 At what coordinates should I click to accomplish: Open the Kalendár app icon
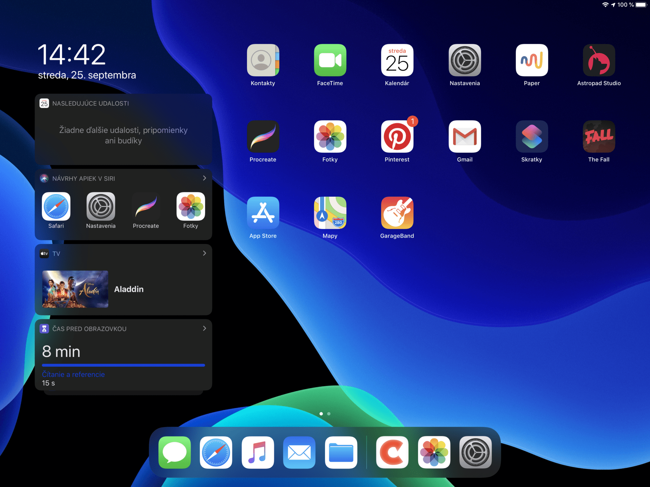click(397, 60)
